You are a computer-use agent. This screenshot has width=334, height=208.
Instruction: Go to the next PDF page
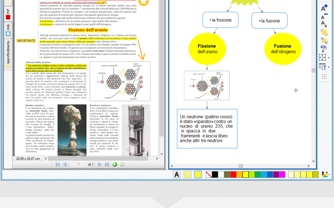tap(100, 165)
